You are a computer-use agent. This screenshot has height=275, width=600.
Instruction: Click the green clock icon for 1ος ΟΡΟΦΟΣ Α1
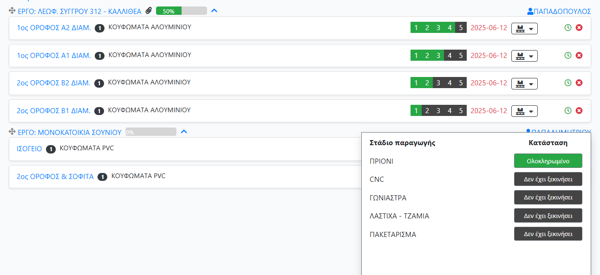567,56
